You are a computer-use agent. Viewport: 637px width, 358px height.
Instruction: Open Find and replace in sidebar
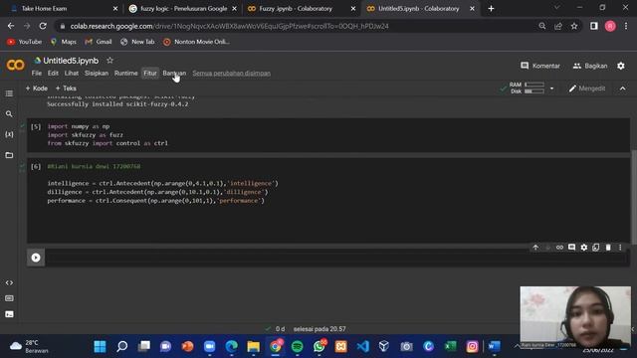[9, 114]
